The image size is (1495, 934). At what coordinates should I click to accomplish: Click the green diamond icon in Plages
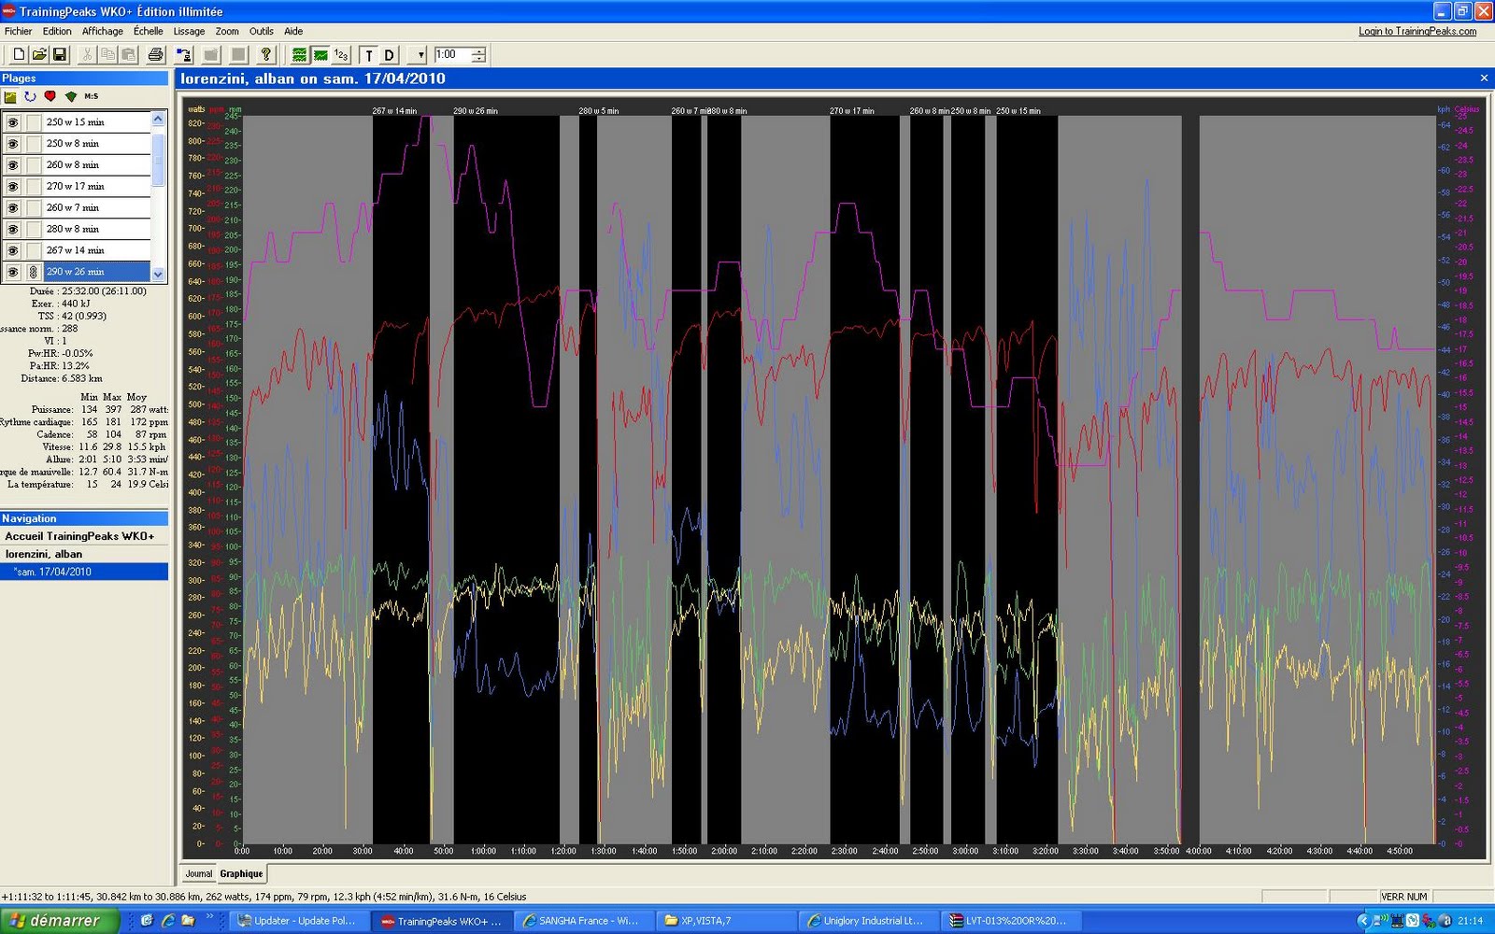coord(70,96)
